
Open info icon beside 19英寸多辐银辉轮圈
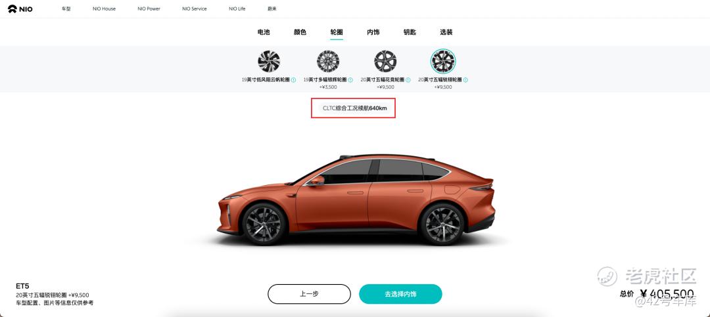(x=350, y=80)
